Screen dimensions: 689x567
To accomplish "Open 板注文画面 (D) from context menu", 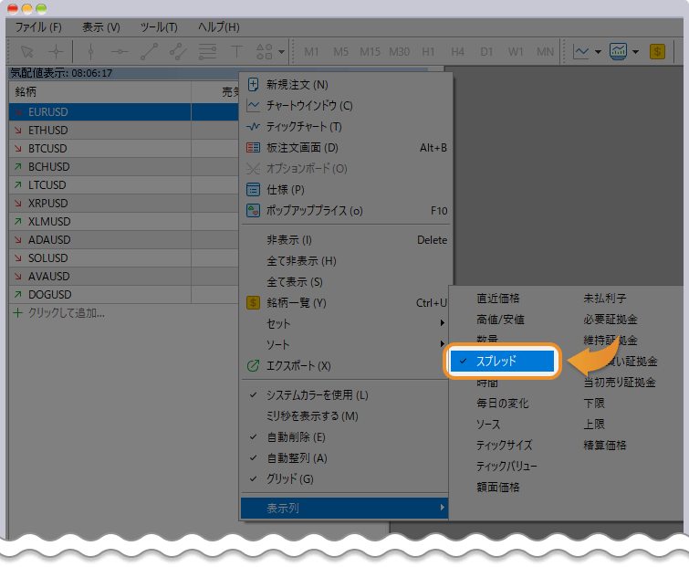I will pyautogui.click(x=345, y=148).
